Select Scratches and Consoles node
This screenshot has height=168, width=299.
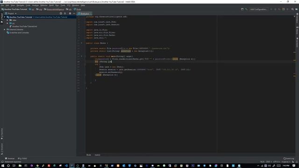tap(18, 33)
